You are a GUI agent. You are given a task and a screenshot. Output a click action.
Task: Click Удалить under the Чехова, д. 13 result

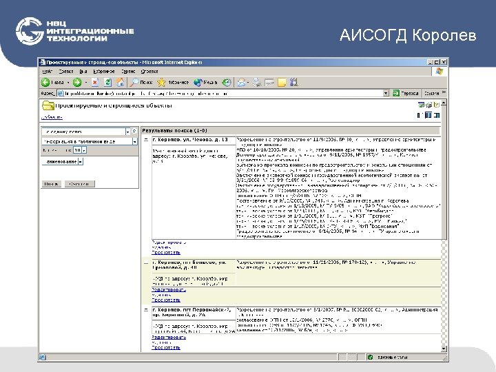pos(161,247)
